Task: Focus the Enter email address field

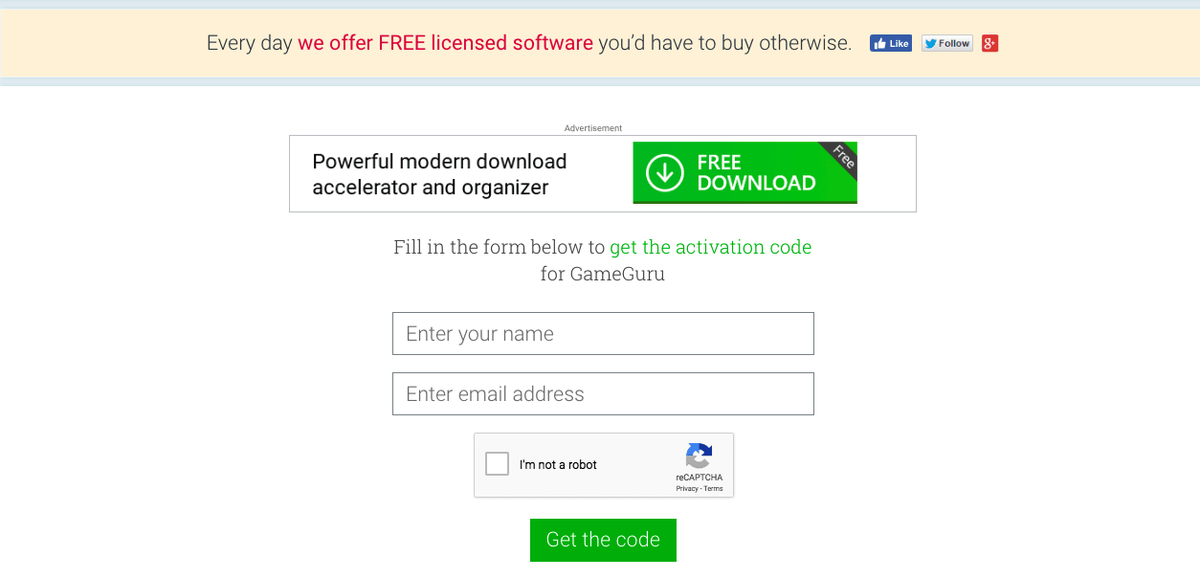Action: 603,393
